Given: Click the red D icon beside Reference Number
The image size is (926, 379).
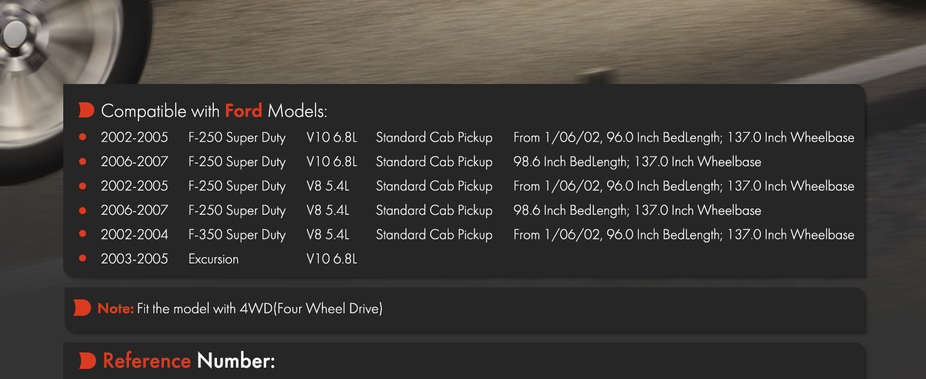Looking at the screenshot, I should pyautogui.click(x=87, y=361).
